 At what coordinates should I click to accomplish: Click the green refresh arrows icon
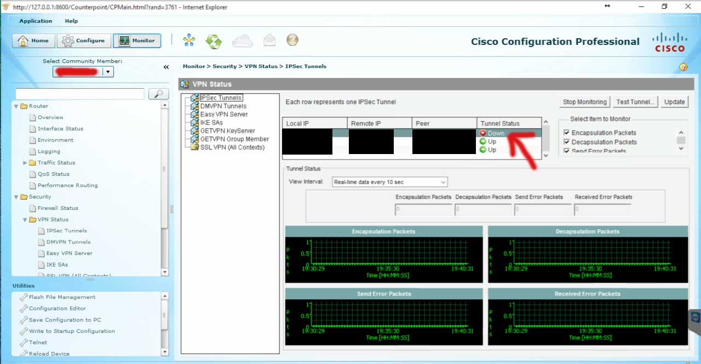pos(214,41)
